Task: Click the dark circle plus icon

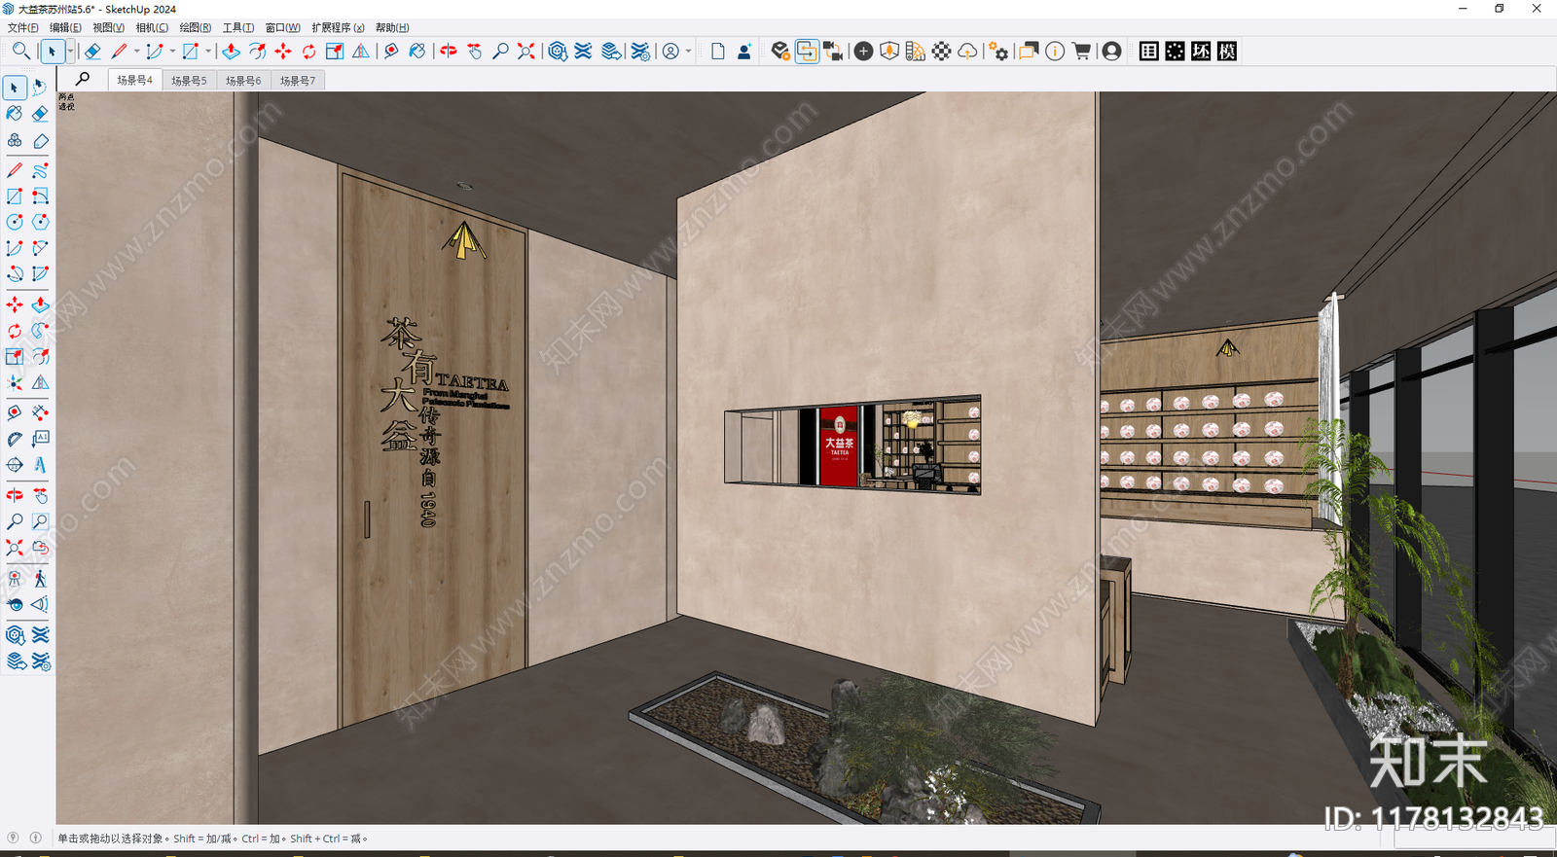Action: coord(863,52)
